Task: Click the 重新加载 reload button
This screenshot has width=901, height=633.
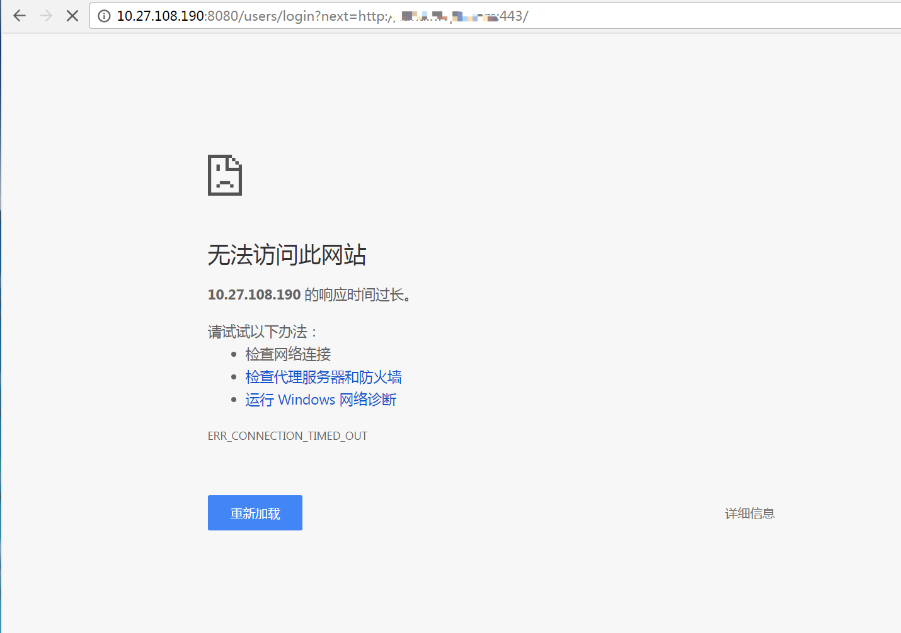Action: click(x=255, y=512)
